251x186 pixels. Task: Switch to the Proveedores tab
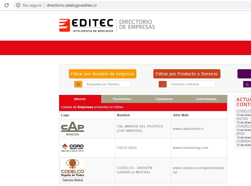coord(122,99)
